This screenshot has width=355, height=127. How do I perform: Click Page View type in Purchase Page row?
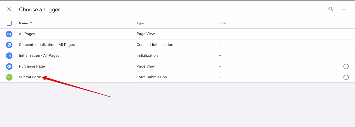[146, 66]
